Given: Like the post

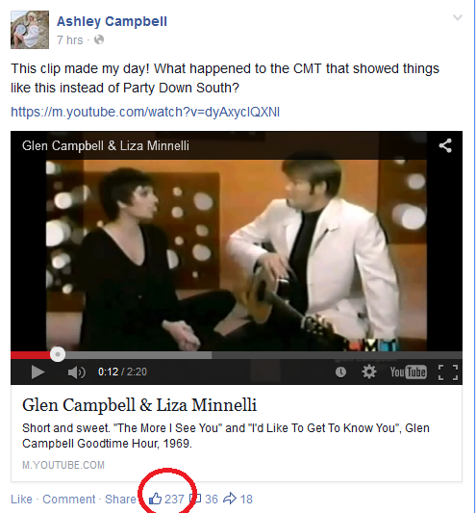Looking at the screenshot, I should click(21, 500).
